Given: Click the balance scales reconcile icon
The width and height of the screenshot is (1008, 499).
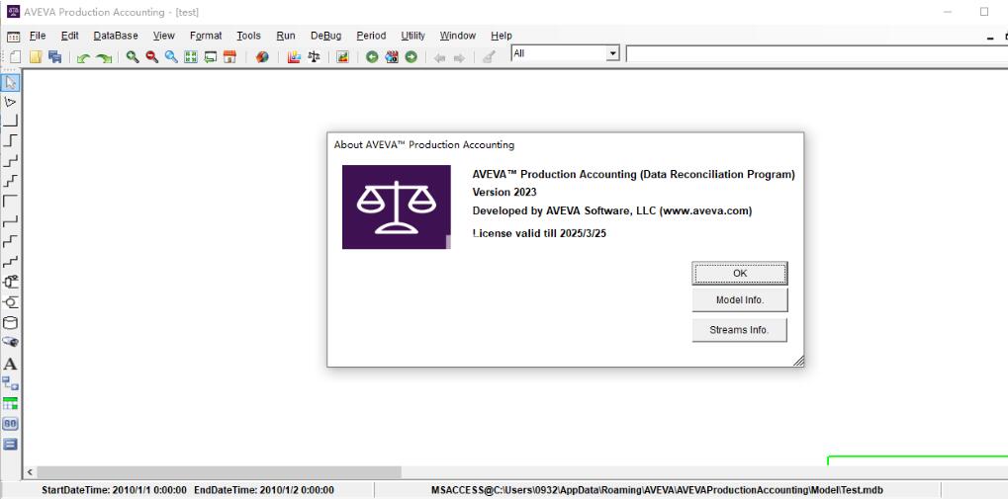Looking at the screenshot, I should (314, 57).
